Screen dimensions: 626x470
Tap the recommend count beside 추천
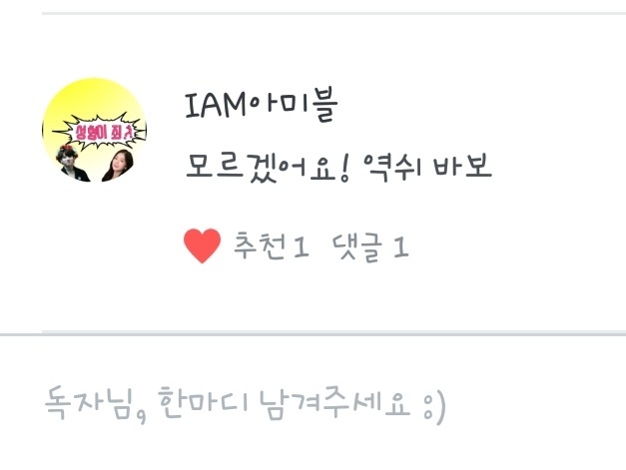[x=301, y=246]
